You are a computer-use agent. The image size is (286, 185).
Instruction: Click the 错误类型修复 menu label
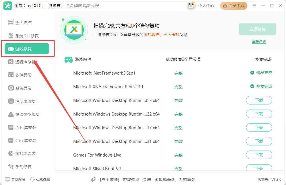point(27,114)
